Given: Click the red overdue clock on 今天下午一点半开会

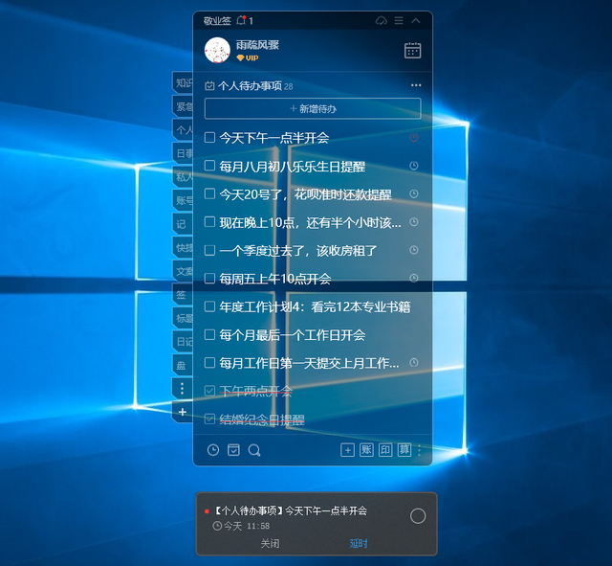Looking at the screenshot, I should [x=414, y=138].
